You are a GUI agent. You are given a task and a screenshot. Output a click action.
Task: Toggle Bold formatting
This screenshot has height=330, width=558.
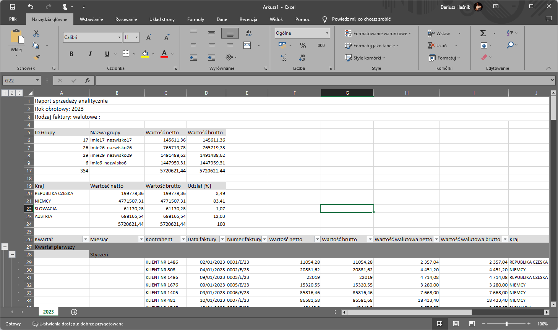pos(71,54)
